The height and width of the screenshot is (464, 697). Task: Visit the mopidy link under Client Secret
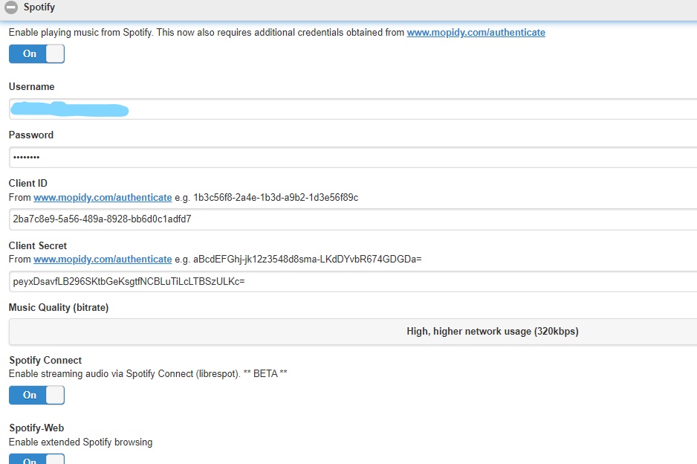click(103, 260)
